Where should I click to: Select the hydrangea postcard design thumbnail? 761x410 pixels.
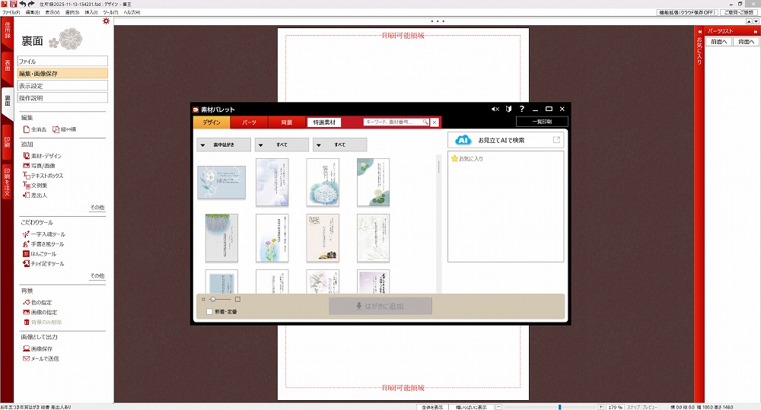pos(323,182)
